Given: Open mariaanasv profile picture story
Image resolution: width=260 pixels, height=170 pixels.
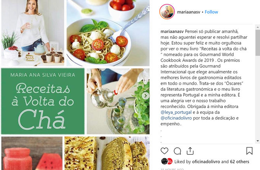Looking at the screenshot, I should [167, 12].
